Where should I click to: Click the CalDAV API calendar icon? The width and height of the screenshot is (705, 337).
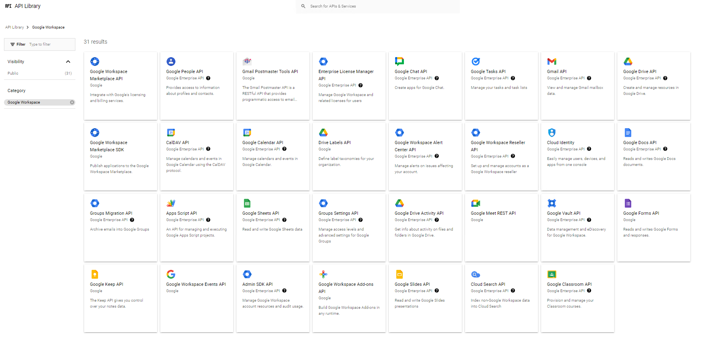pos(171,133)
